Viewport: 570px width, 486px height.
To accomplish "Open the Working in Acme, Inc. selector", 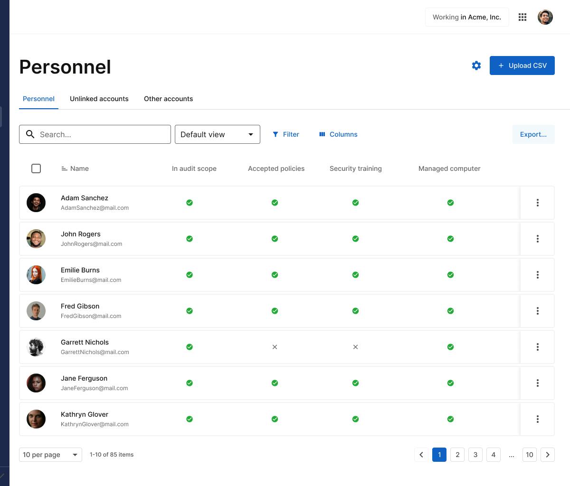I will click(x=466, y=17).
